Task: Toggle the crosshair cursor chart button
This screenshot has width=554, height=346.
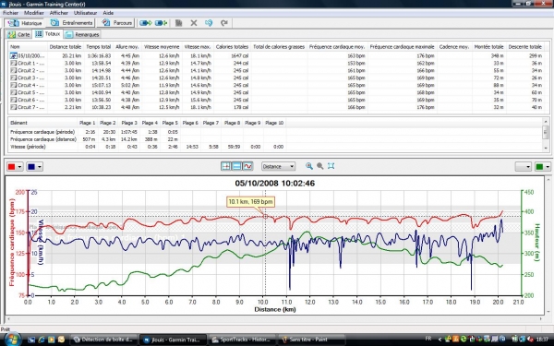Action: pyautogui.click(x=226, y=166)
